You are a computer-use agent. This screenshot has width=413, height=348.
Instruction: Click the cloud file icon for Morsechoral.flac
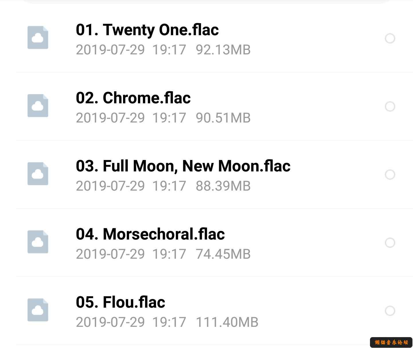tap(38, 242)
